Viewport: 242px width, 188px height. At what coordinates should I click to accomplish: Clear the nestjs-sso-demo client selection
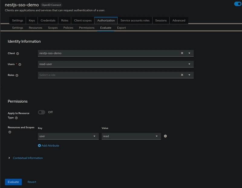click(x=182, y=53)
